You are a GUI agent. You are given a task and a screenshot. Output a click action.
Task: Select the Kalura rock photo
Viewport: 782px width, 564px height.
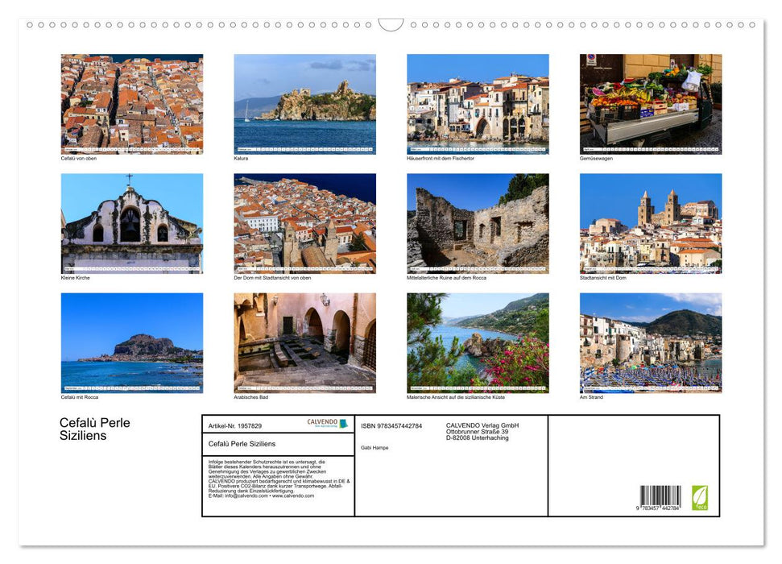pyautogui.click(x=304, y=103)
